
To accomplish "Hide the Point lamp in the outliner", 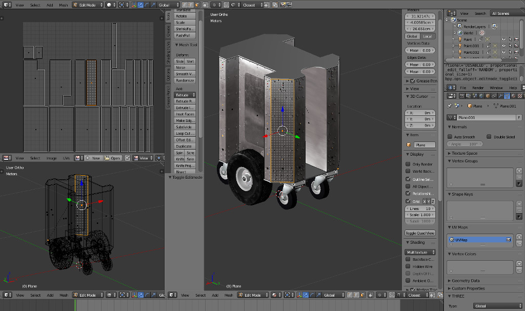I will 503,39.
